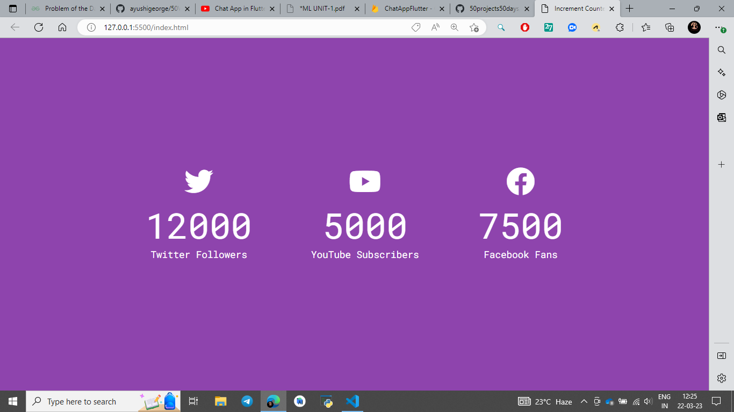Open sidebar search magnifier
The width and height of the screenshot is (734, 412).
(722, 50)
